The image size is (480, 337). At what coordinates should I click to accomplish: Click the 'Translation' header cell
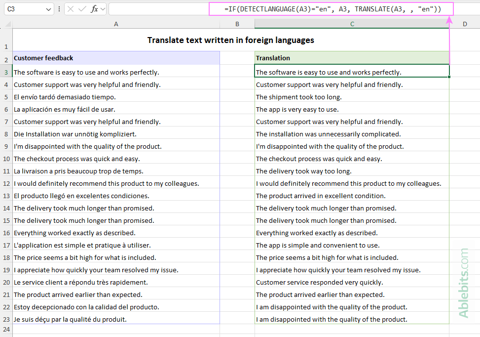[352, 58]
